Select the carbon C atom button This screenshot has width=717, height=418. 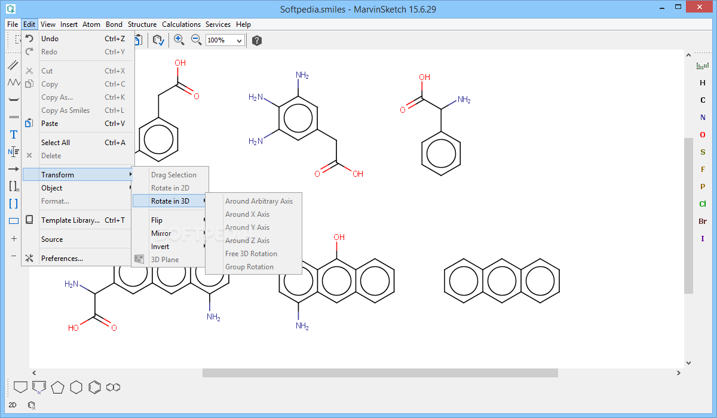point(703,100)
